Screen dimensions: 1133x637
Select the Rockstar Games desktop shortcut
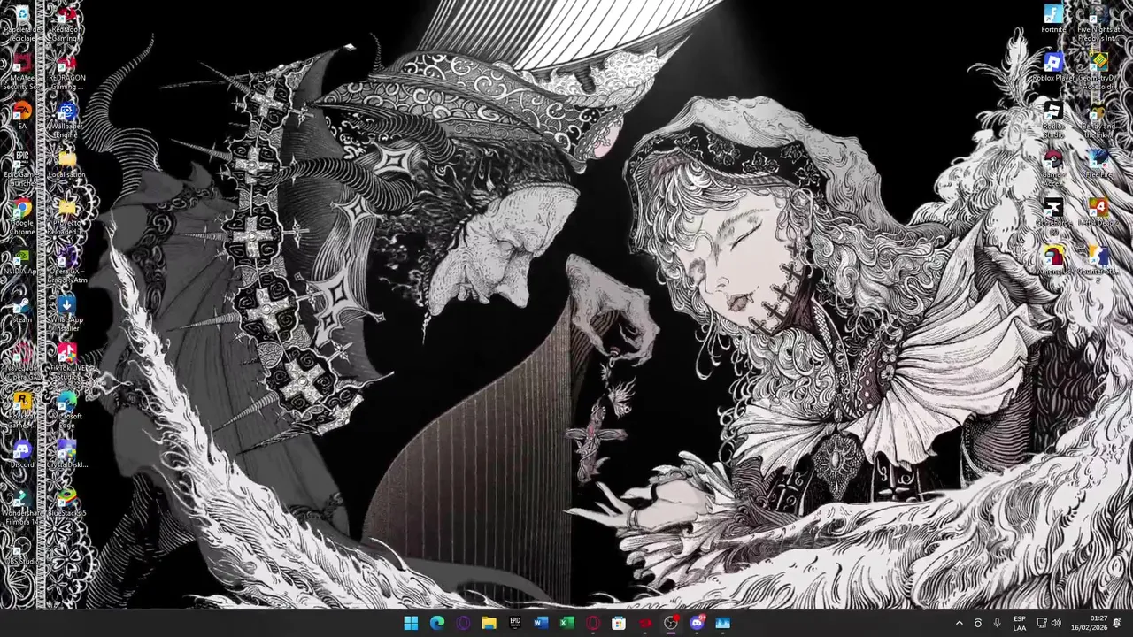point(22,410)
